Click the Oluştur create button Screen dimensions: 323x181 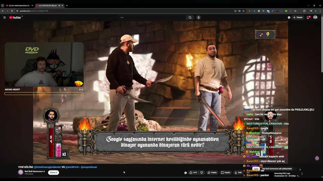click(x=298, y=17)
